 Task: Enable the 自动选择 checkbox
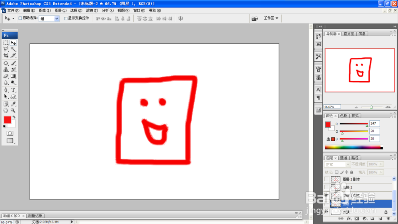pos(20,18)
